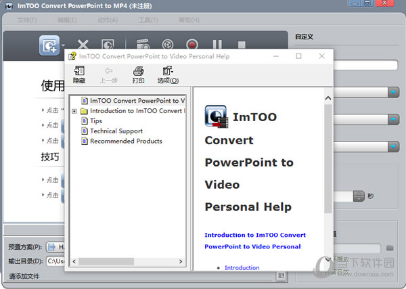
Task: Click the help window title bar icon
Action: tap(72, 56)
